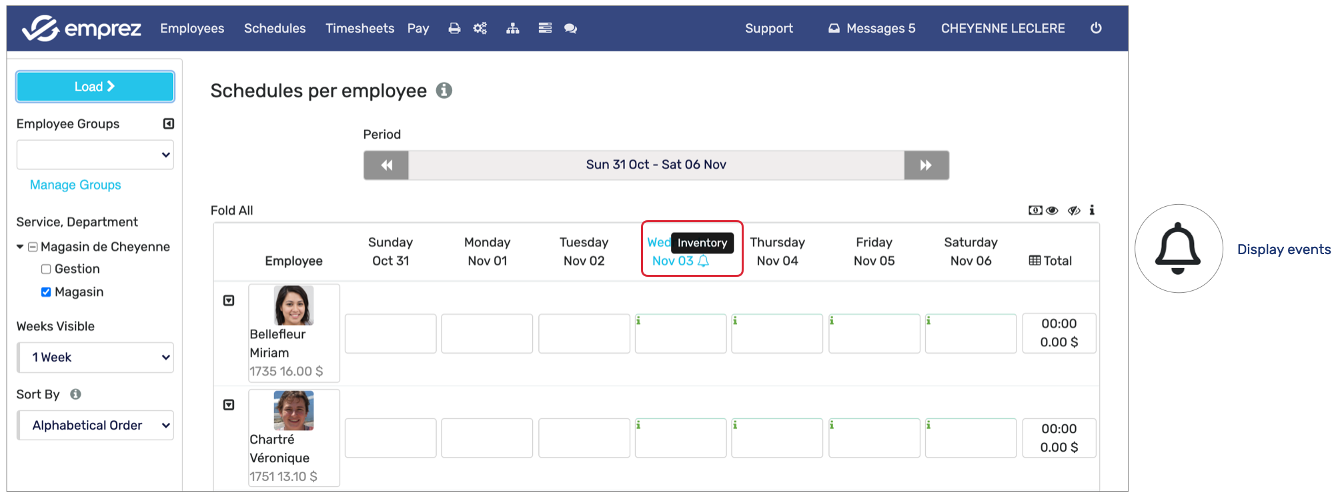This screenshot has height=499, width=1342.
Task: Click the Manage Groups link
Action: [x=75, y=185]
